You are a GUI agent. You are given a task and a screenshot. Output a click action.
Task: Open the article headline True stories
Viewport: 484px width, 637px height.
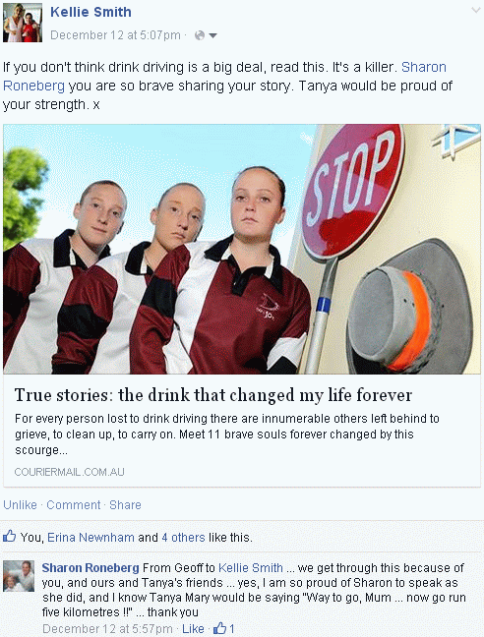pos(213,395)
